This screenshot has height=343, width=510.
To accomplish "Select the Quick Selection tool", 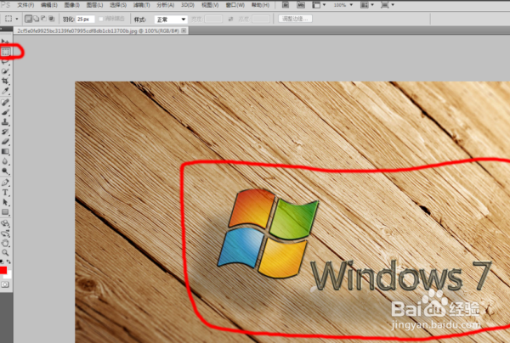I will 5,71.
